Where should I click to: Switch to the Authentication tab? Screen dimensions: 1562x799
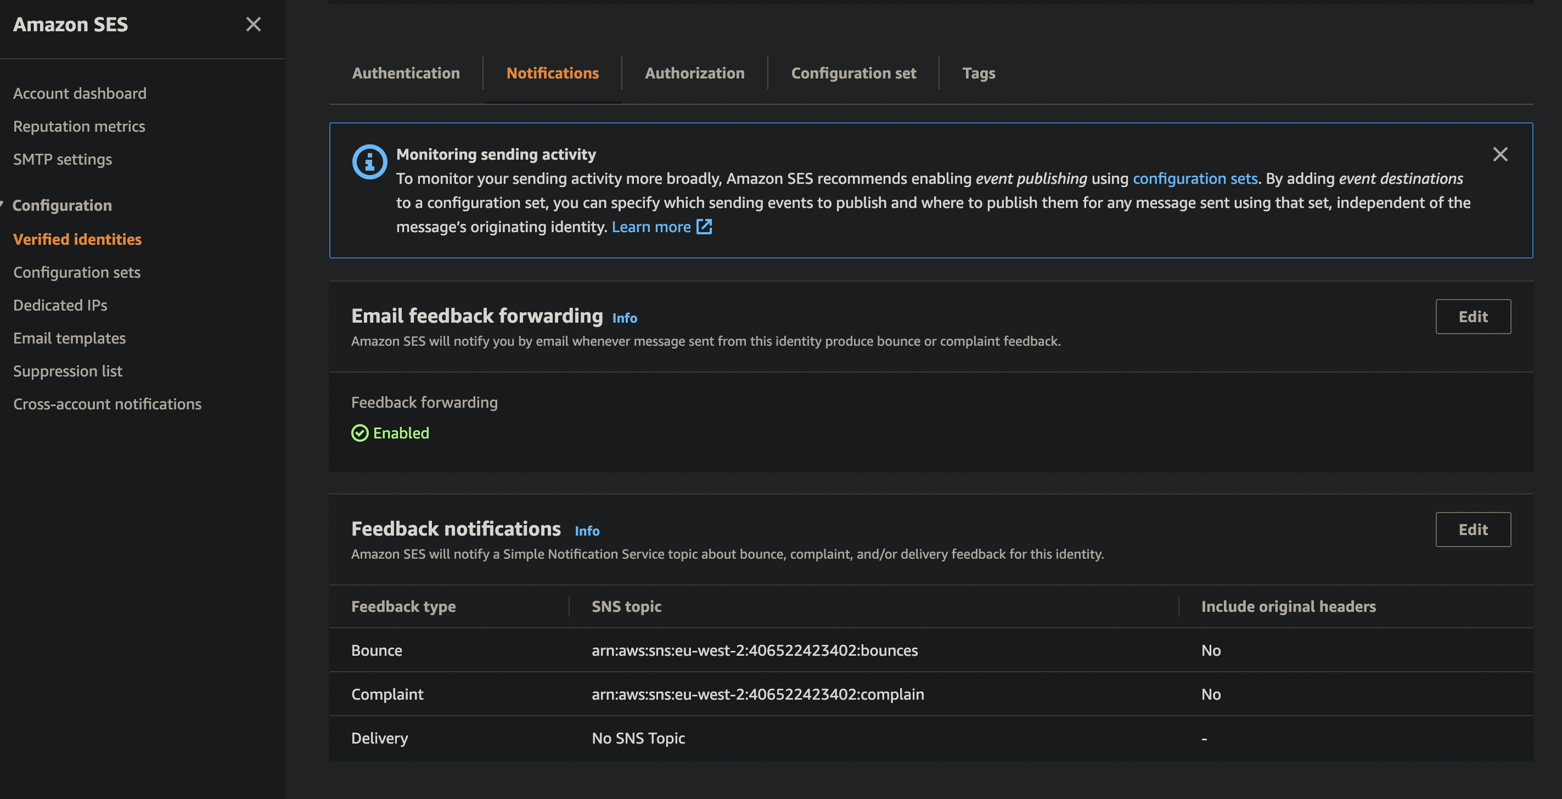tap(406, 73)
